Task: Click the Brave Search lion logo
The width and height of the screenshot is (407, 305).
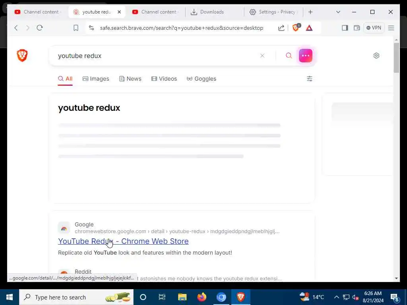Action: tap(22, 56)
